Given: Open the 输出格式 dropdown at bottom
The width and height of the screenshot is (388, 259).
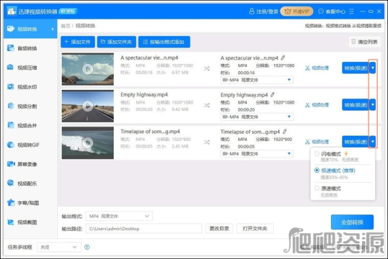Looking at the screenshot, I should (119, 216).
